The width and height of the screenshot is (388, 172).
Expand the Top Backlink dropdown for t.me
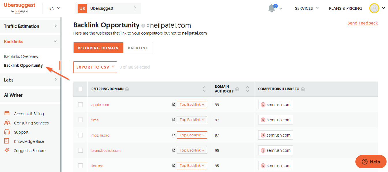point(192,120)
